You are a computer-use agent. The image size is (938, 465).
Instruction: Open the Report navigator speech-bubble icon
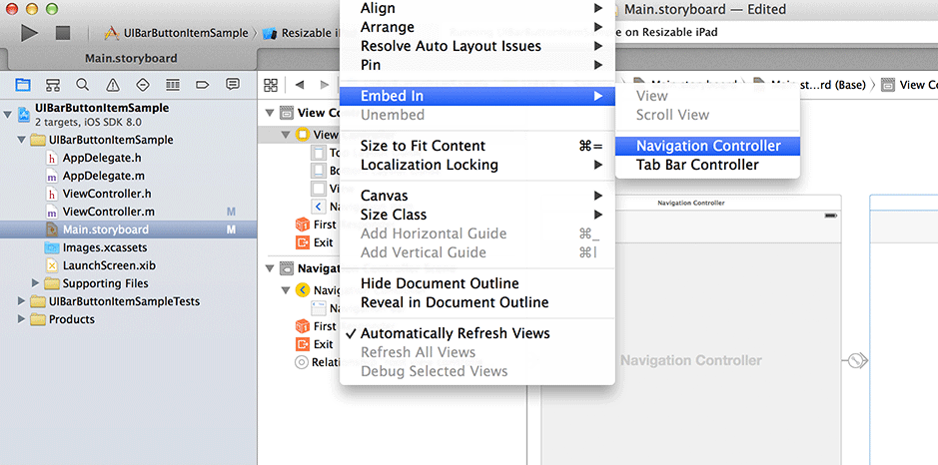click(x=233, y=84)
